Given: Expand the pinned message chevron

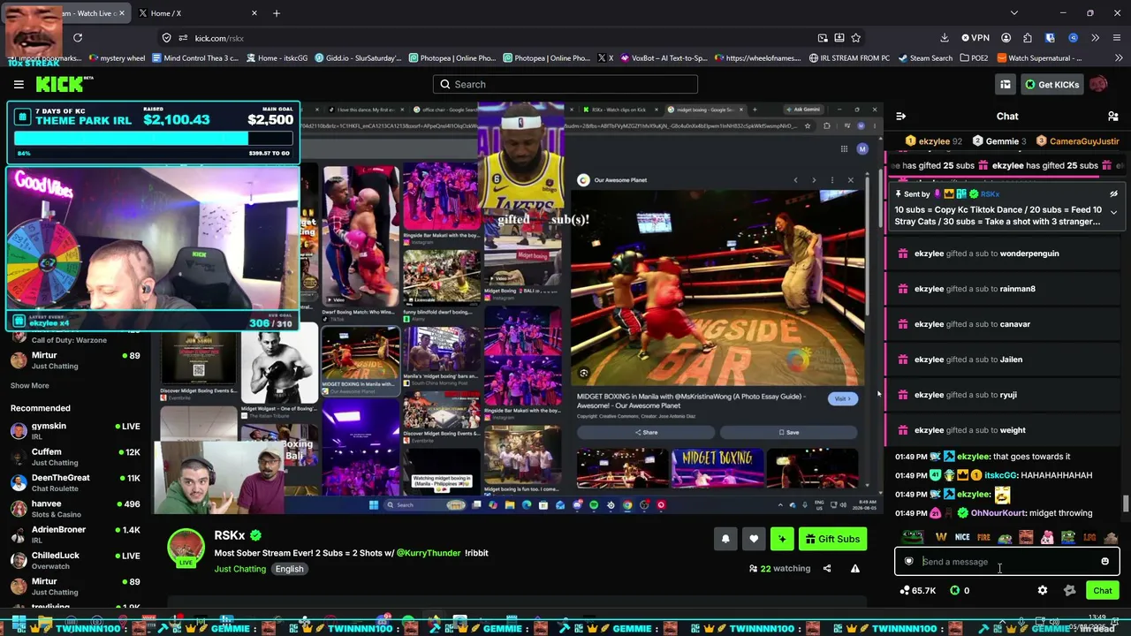Looking at the screenshot, I should [x=1113, y=212].
